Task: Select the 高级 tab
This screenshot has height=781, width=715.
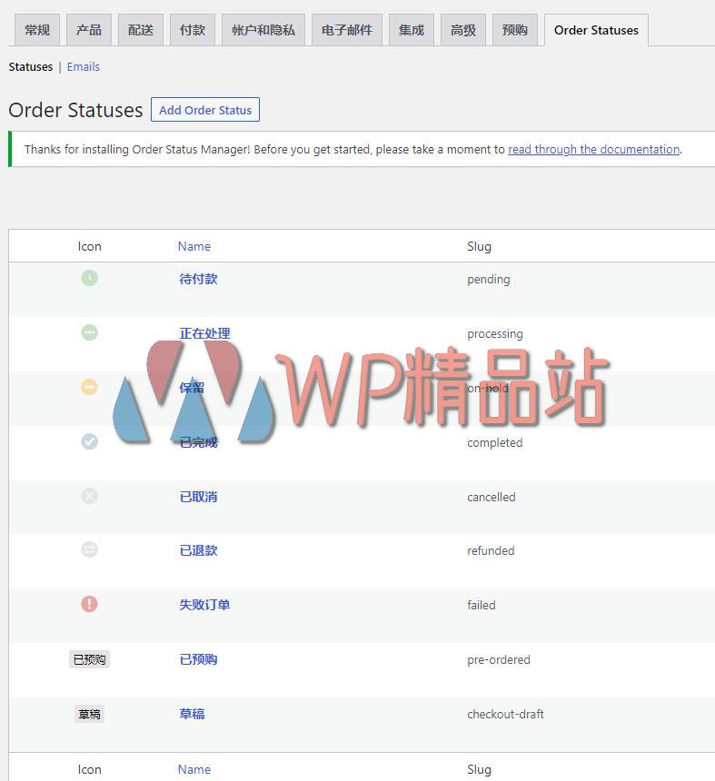Action: pyautogui.click(x=462, y=30)
